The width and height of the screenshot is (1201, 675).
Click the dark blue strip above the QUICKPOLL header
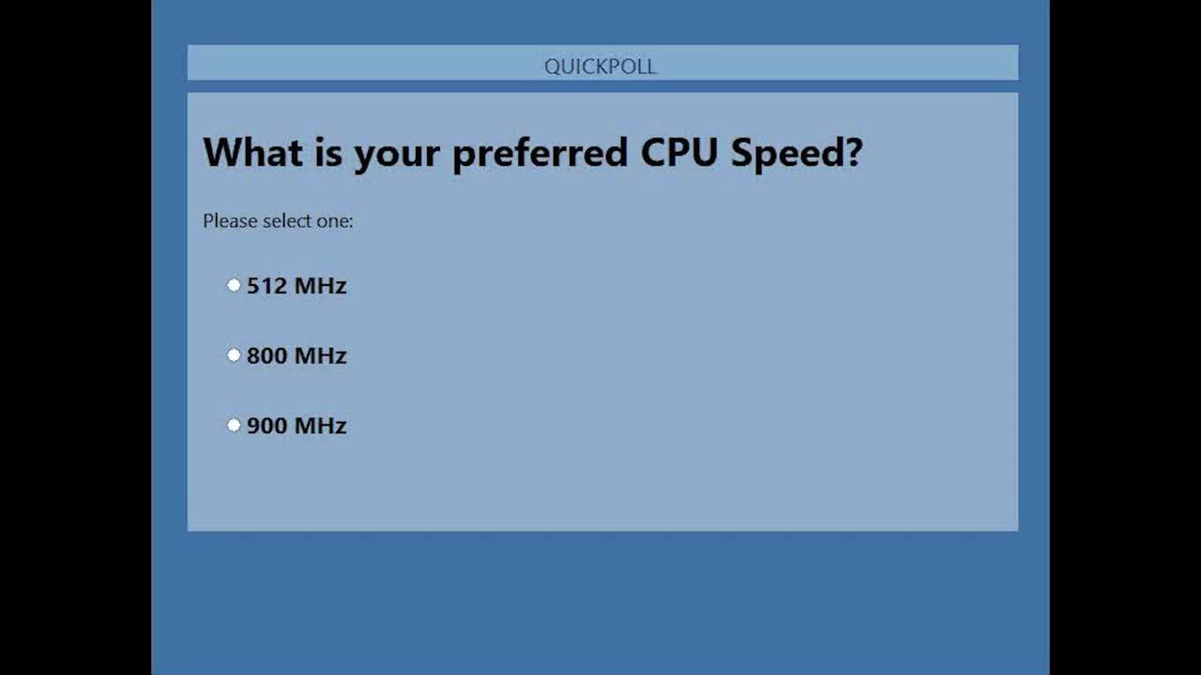pos(600,22)
